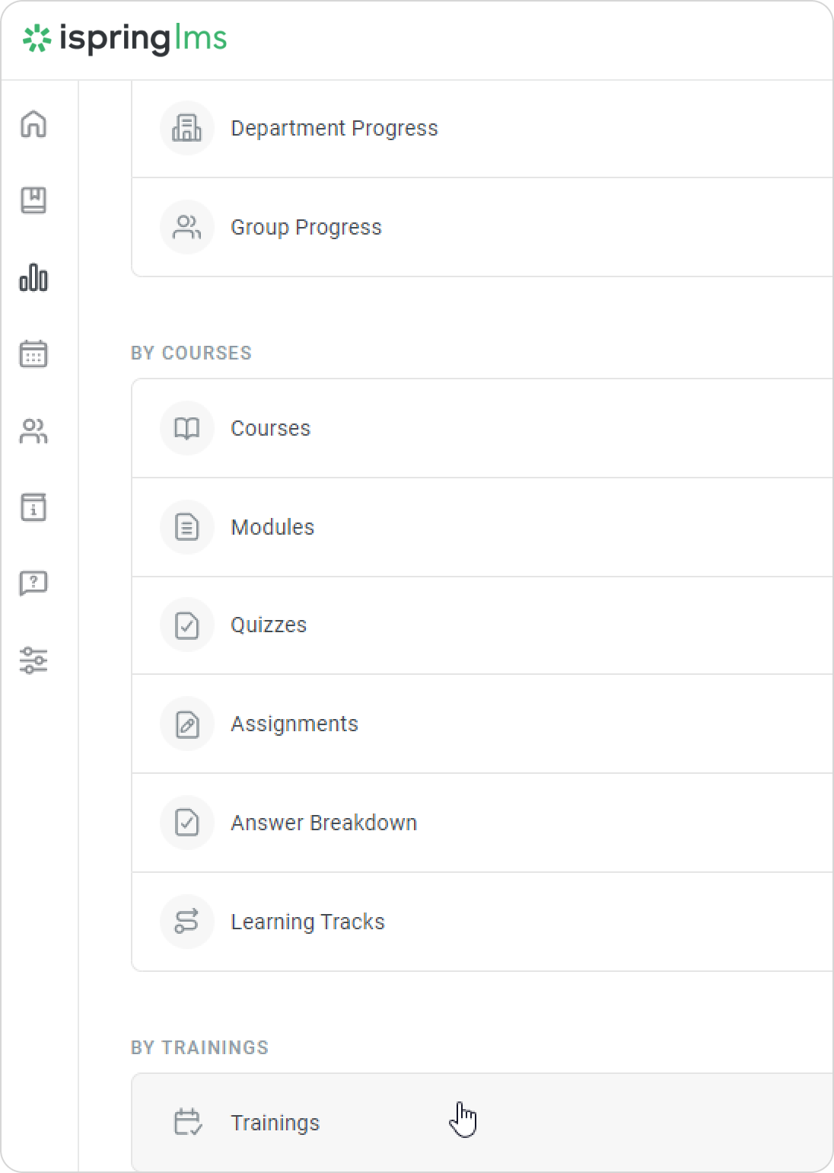Viewport: 834px width, 1173px height.
Task: Select the reports bar chart icon
Action: tap(33, 278)
